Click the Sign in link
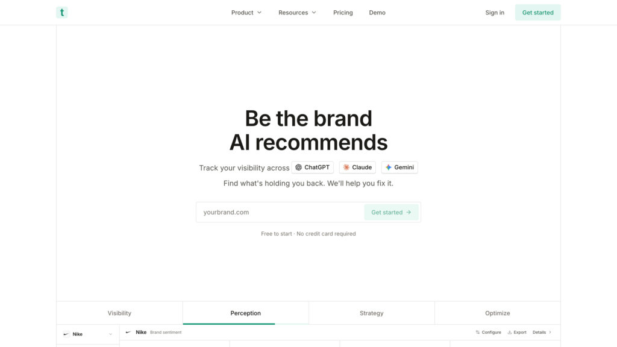 [495, 13]
